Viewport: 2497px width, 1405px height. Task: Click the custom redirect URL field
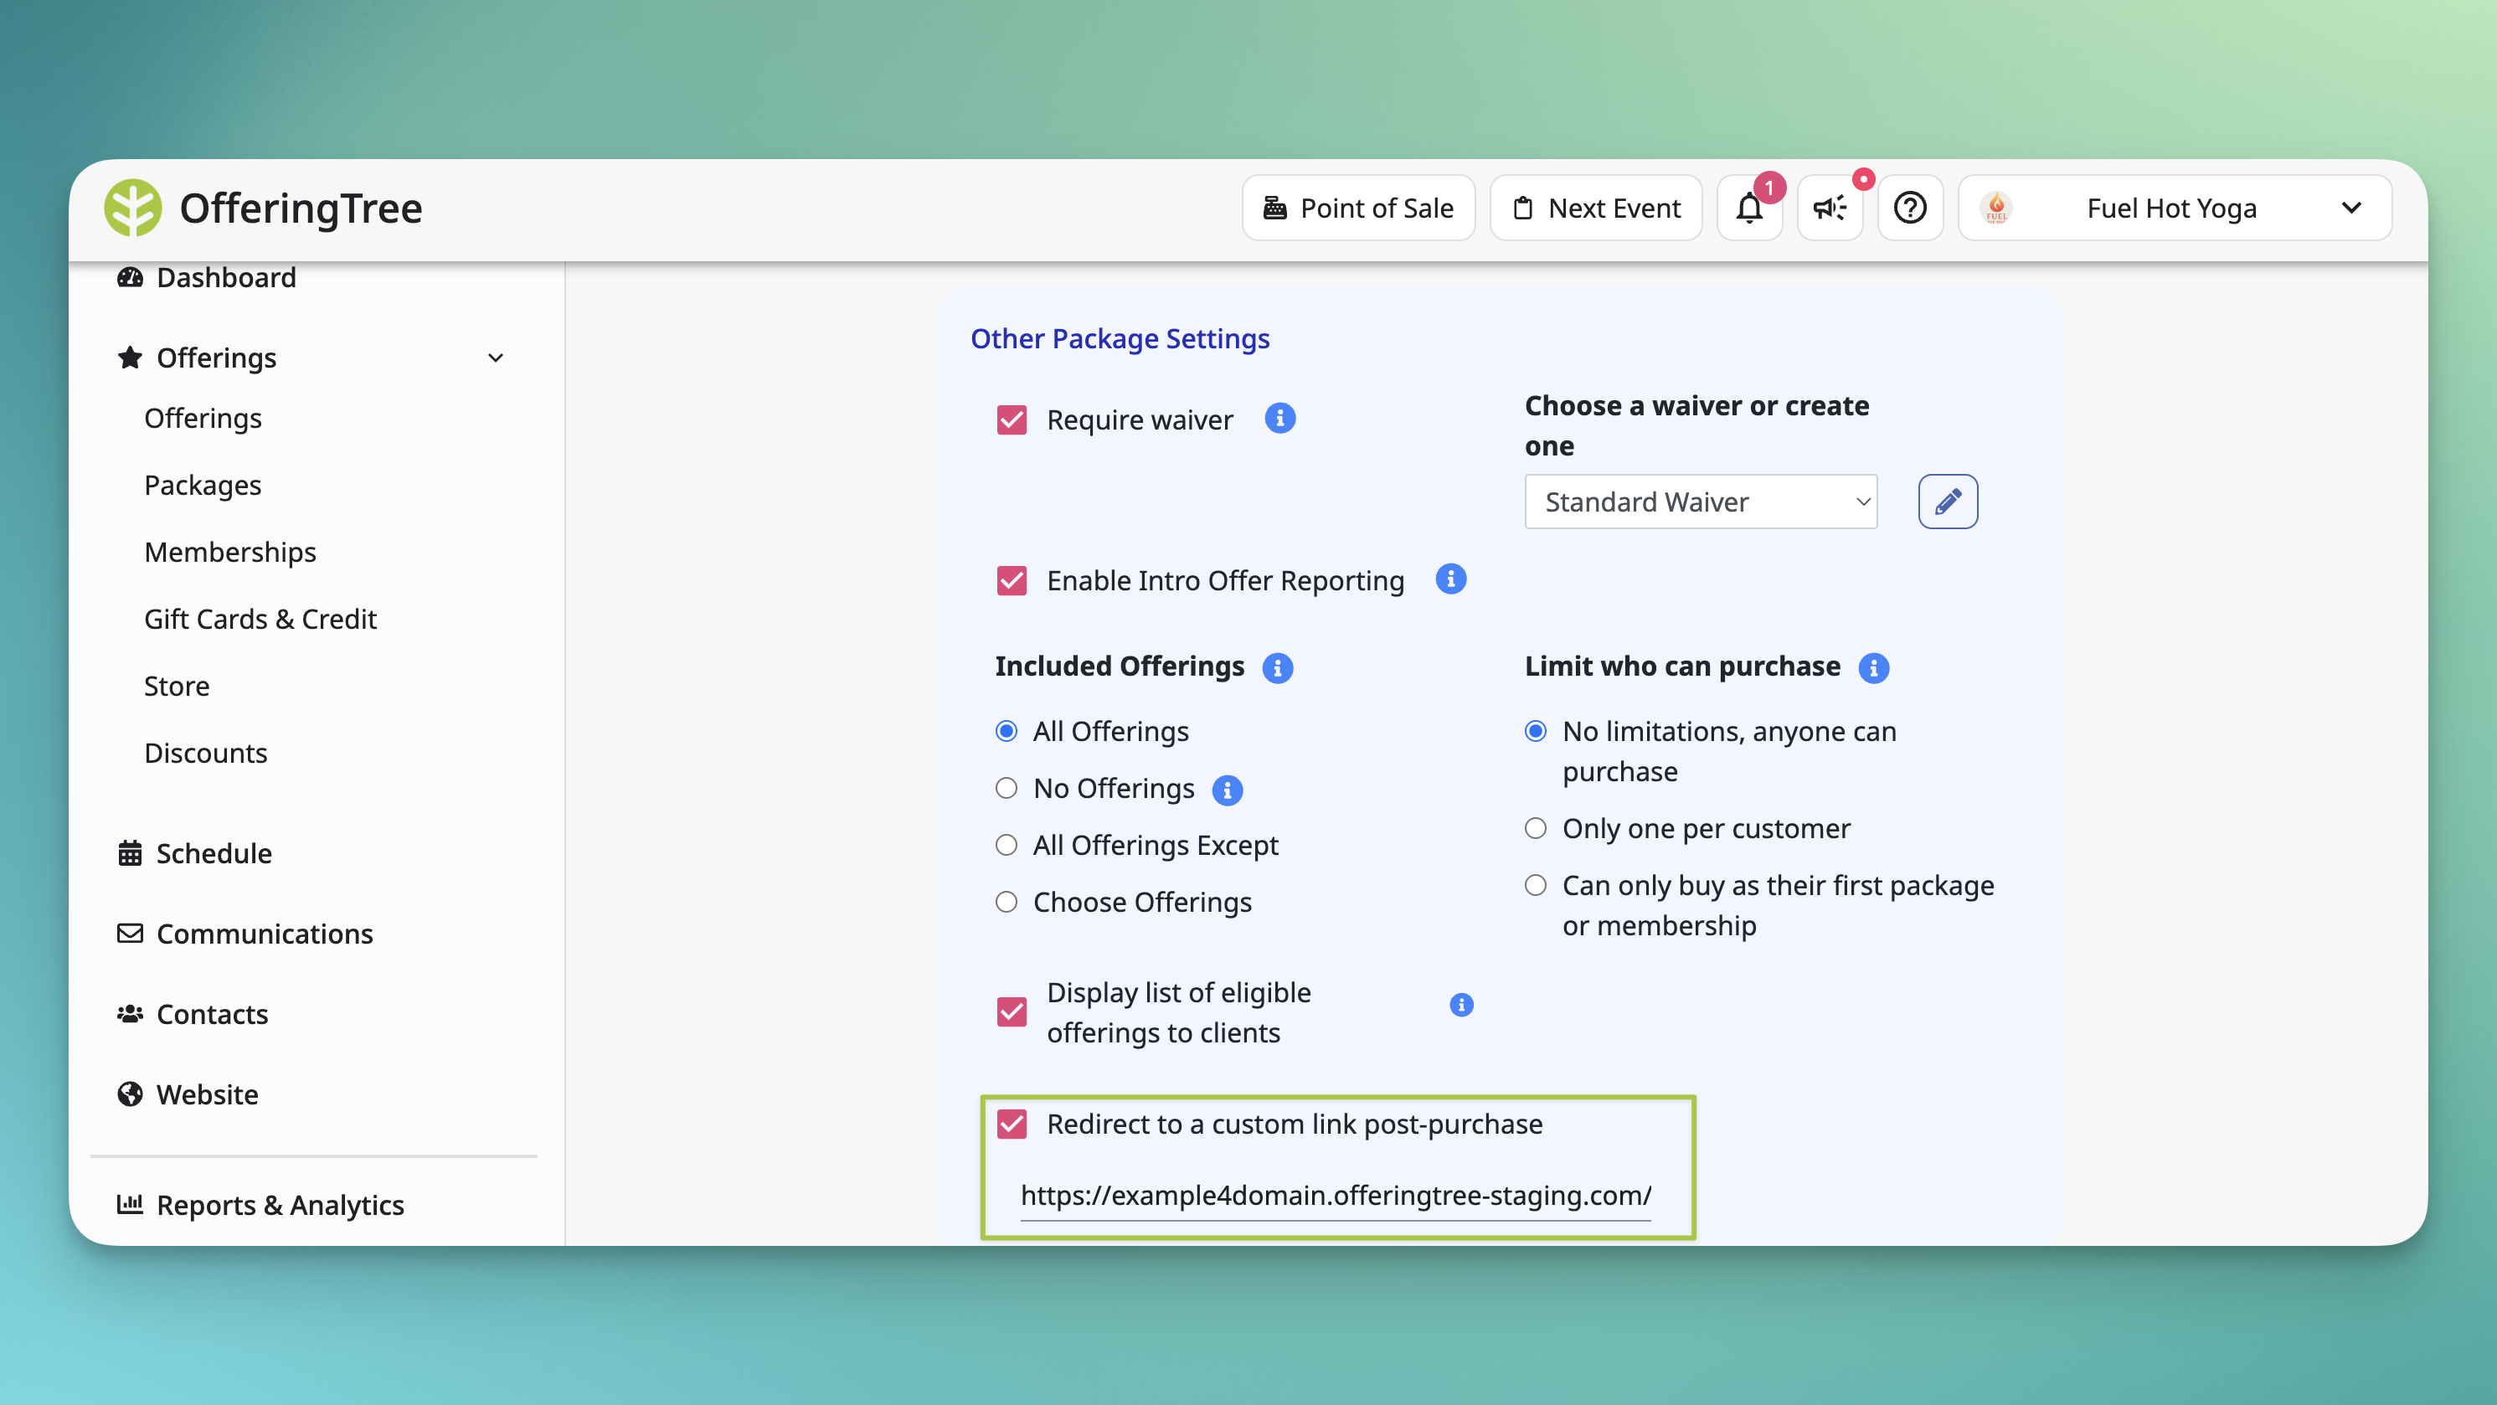point(1335,1195)
